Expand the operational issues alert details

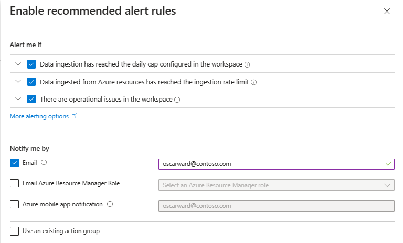(x=18, y=99)
